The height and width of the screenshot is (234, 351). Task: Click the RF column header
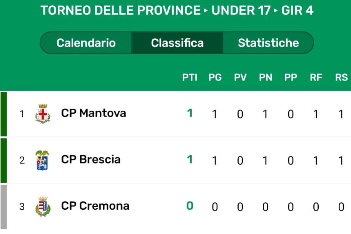point(316,77)
